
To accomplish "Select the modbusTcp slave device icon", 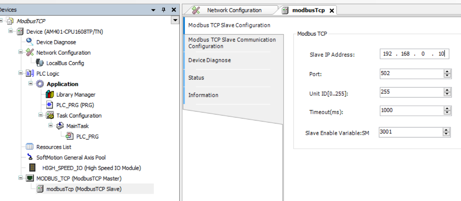I will coord(40,189).
